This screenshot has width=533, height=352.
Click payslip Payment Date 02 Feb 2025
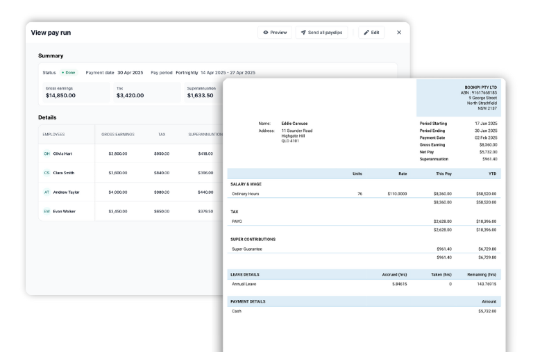pos(486,137)
